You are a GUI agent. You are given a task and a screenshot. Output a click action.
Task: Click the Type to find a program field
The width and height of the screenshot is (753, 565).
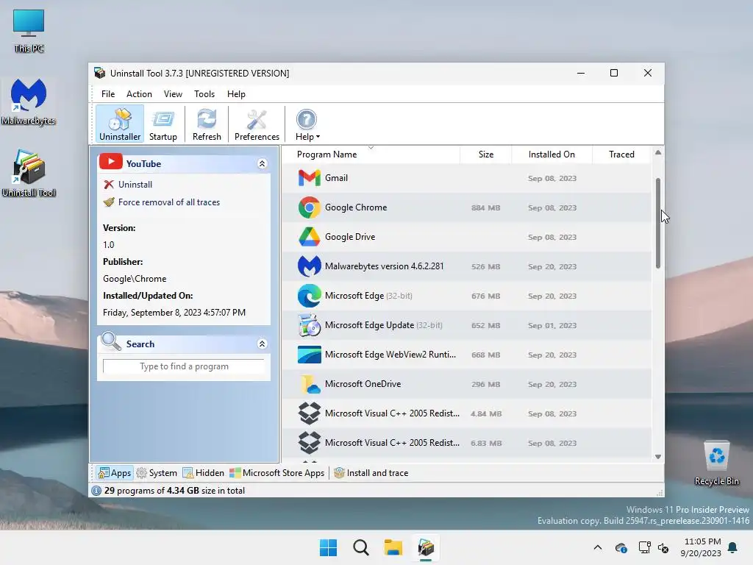[x=184, y=366]
